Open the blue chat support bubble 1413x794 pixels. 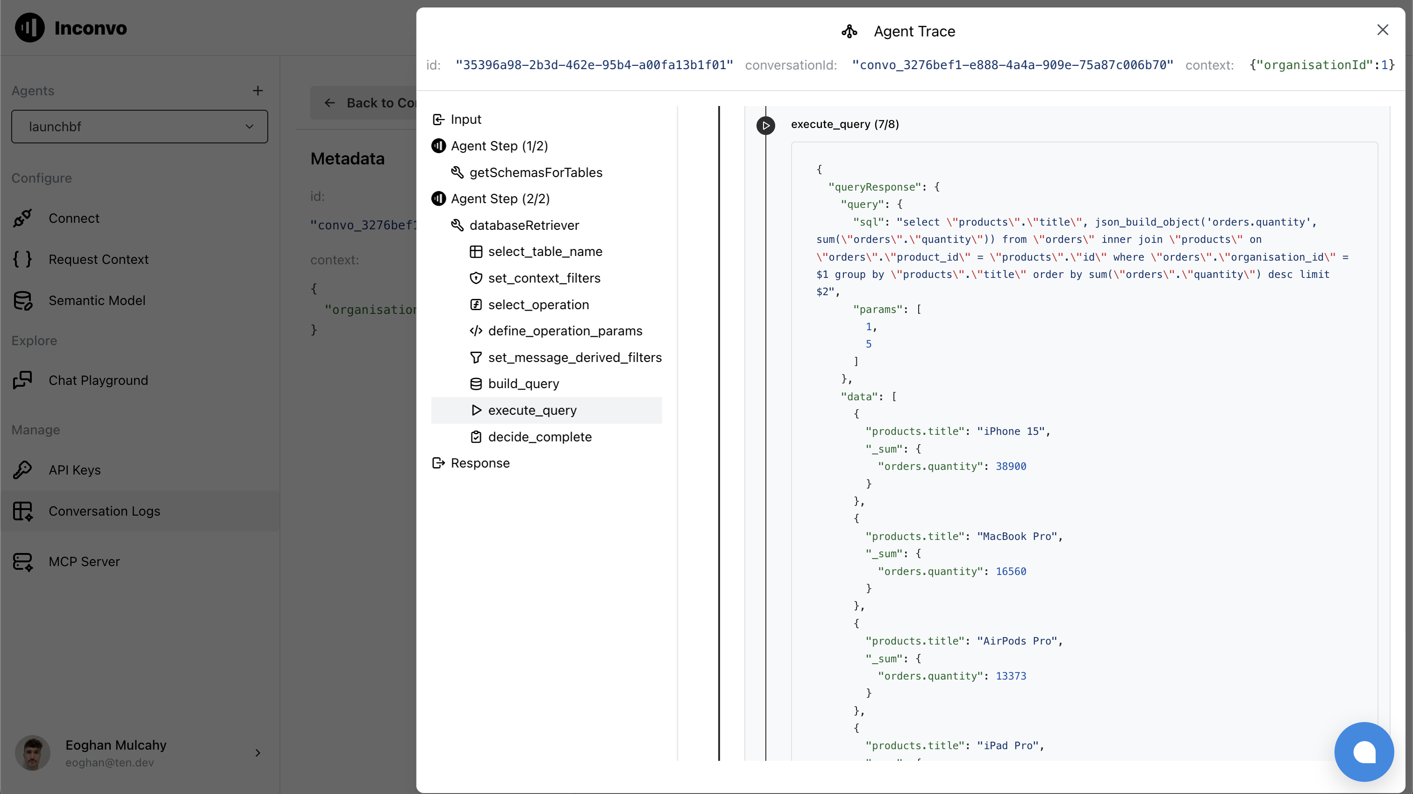[x=1363, y=752]
